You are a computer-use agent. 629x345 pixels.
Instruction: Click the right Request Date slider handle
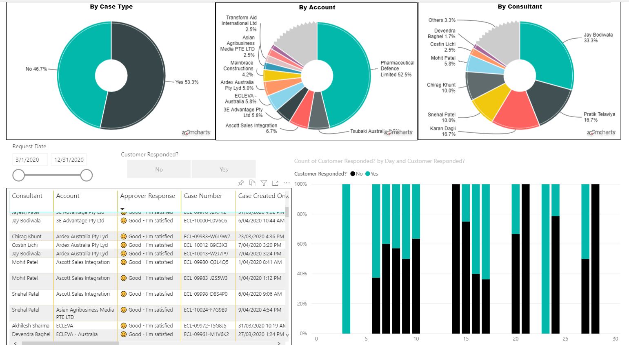click(87, 175)
